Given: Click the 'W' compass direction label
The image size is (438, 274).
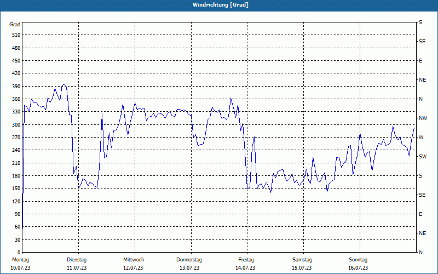Looking at the screenshot, I should [421, 138].
